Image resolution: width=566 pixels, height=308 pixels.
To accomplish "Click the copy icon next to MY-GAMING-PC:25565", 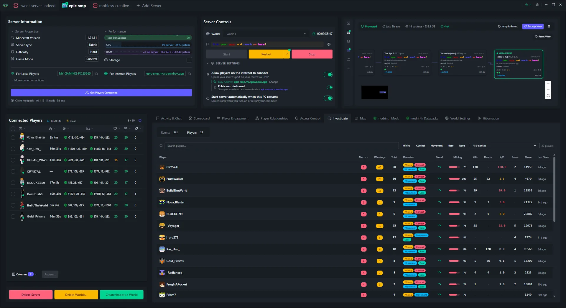I will (96, 73).
